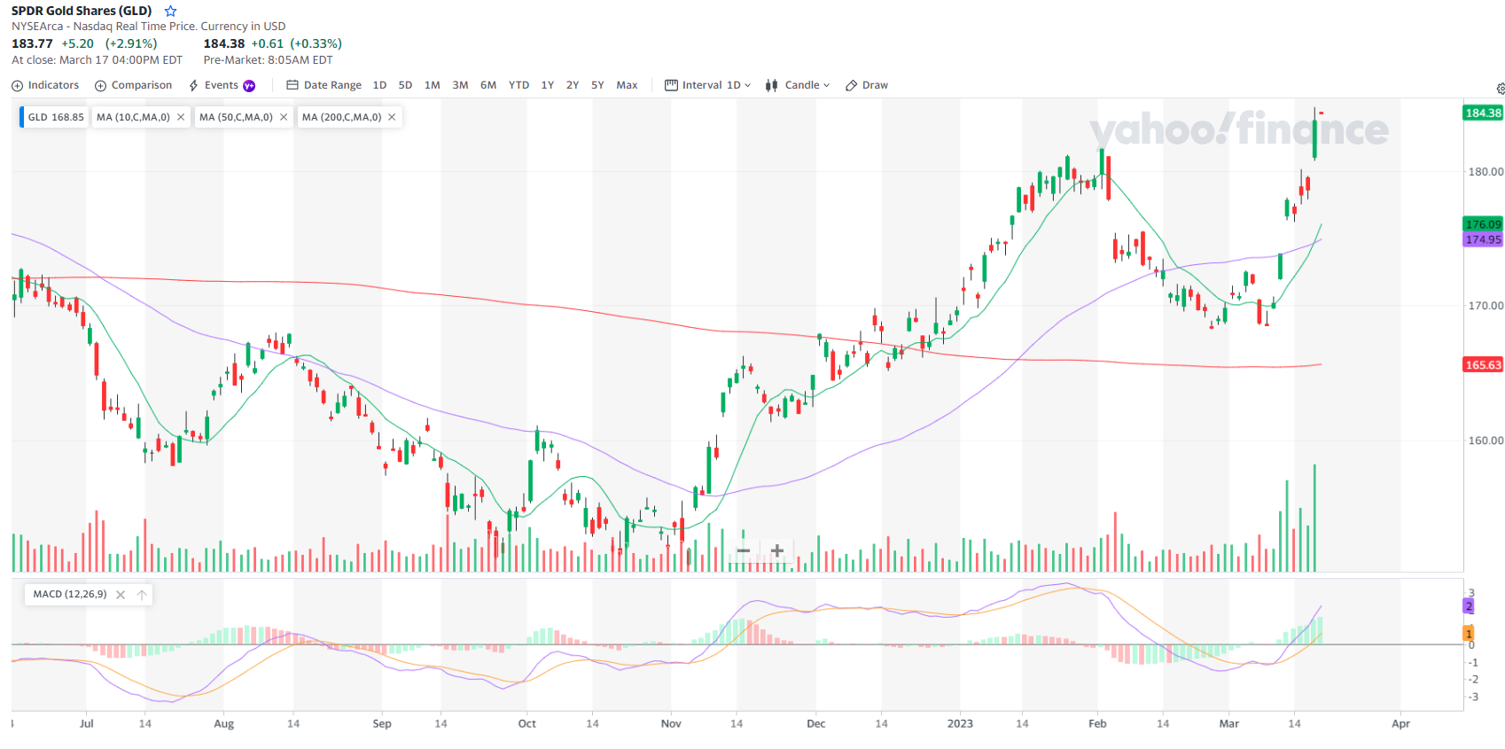
Task: Select the MA (10,C,MA,0) legend label
Action: point(133,117)
